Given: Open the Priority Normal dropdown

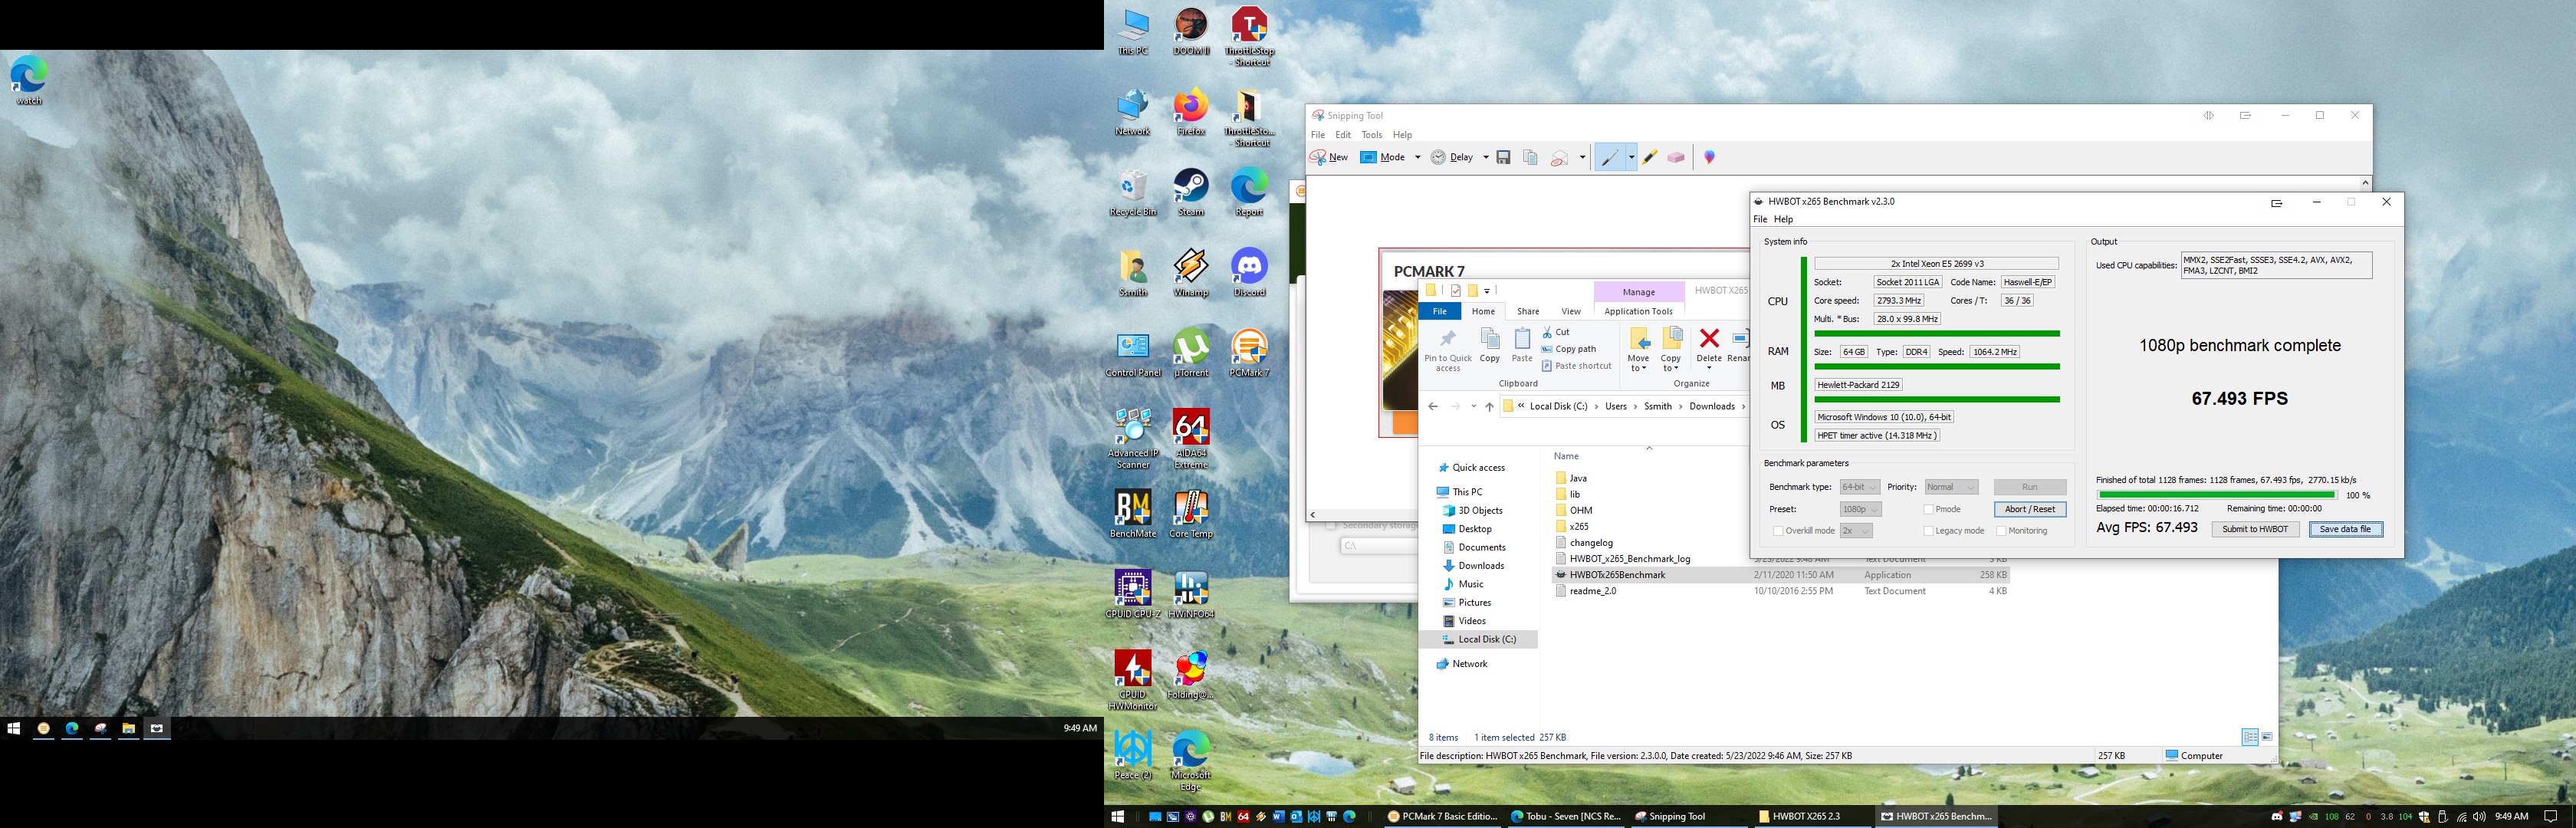Looking at the screenshot, I should click(x=1951, y=487).
